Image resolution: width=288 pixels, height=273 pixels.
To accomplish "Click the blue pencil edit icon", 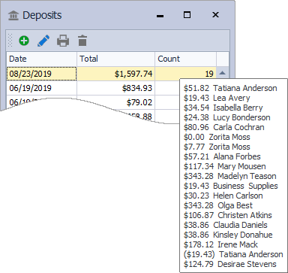I will tap(43, 41).
